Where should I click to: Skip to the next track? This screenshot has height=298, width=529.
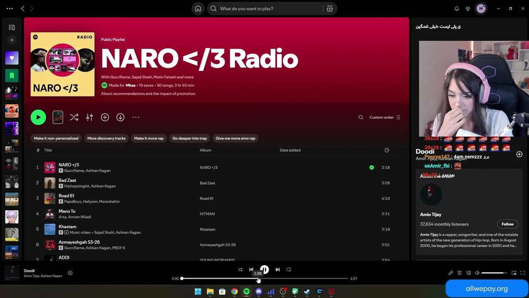(278, 269)
